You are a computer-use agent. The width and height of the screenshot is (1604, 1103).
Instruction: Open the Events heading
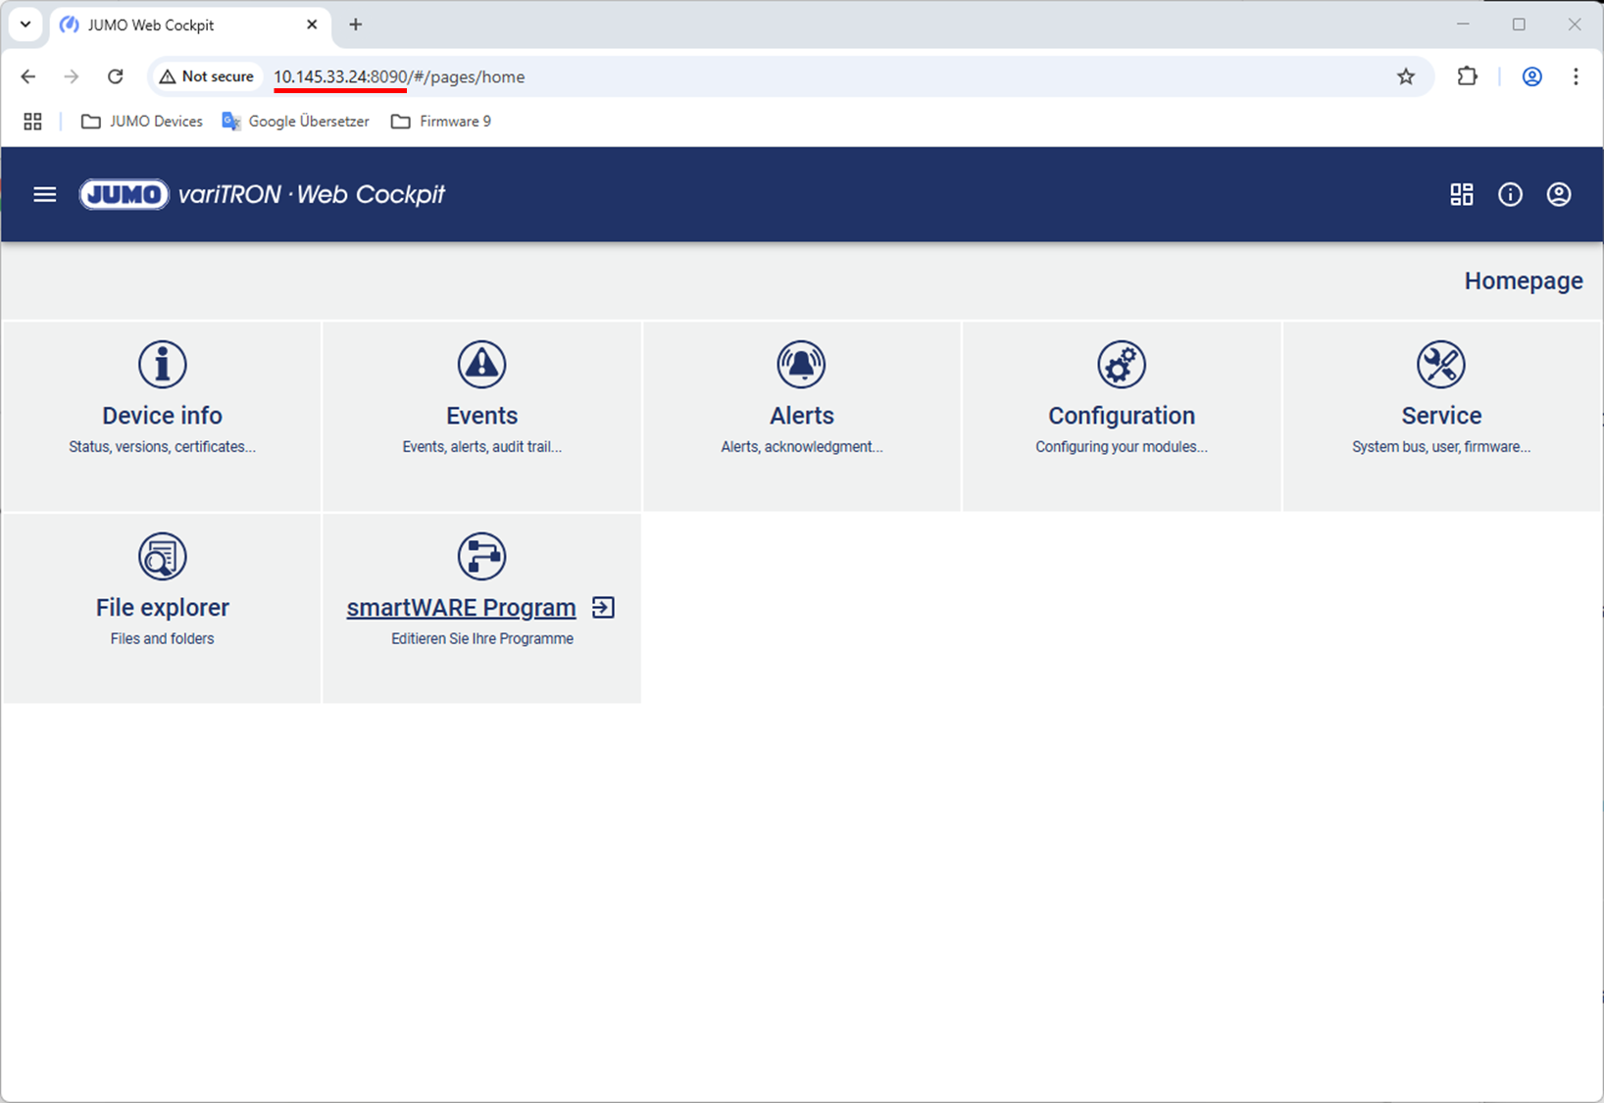click(x=481, y=416)
